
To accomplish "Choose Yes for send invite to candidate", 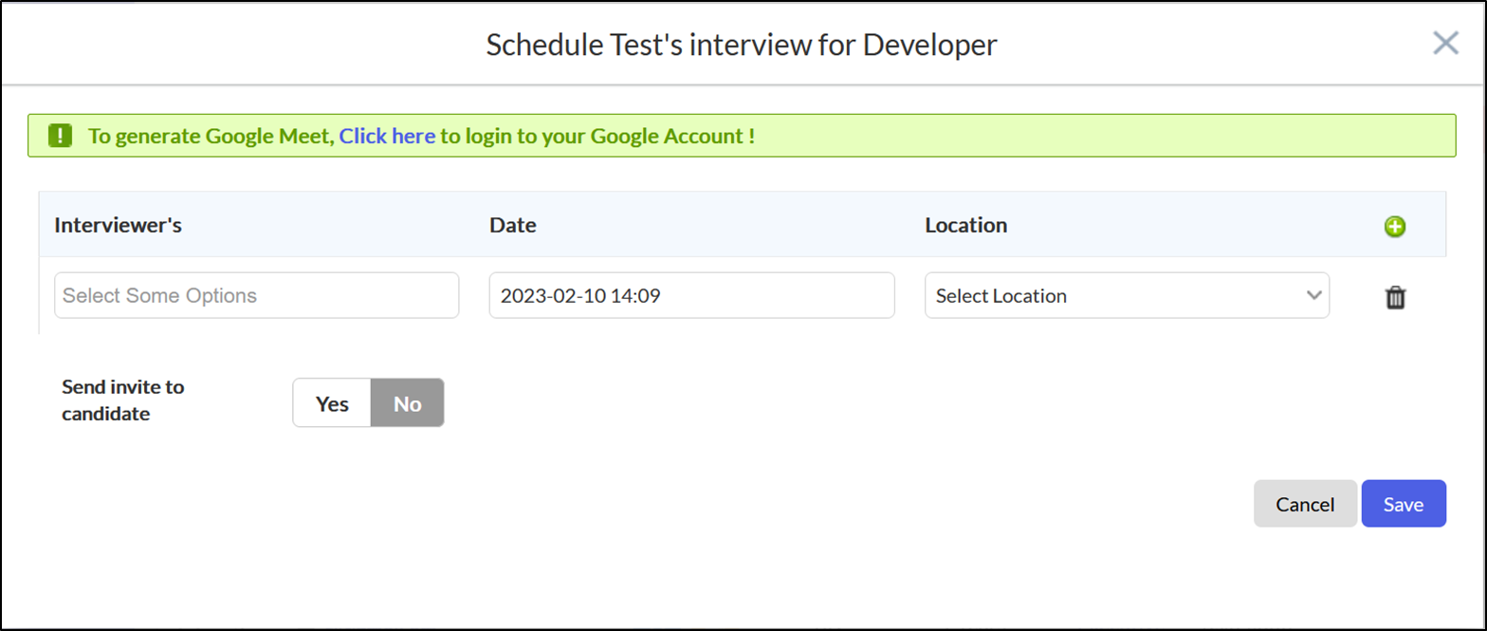I will pyautogui.click(x=332, y=403).
